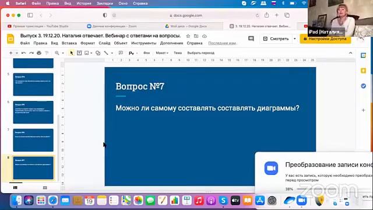Open the macOS Закладки menu
The height and width of the screenshot is (210, 373).
point(105,3)
